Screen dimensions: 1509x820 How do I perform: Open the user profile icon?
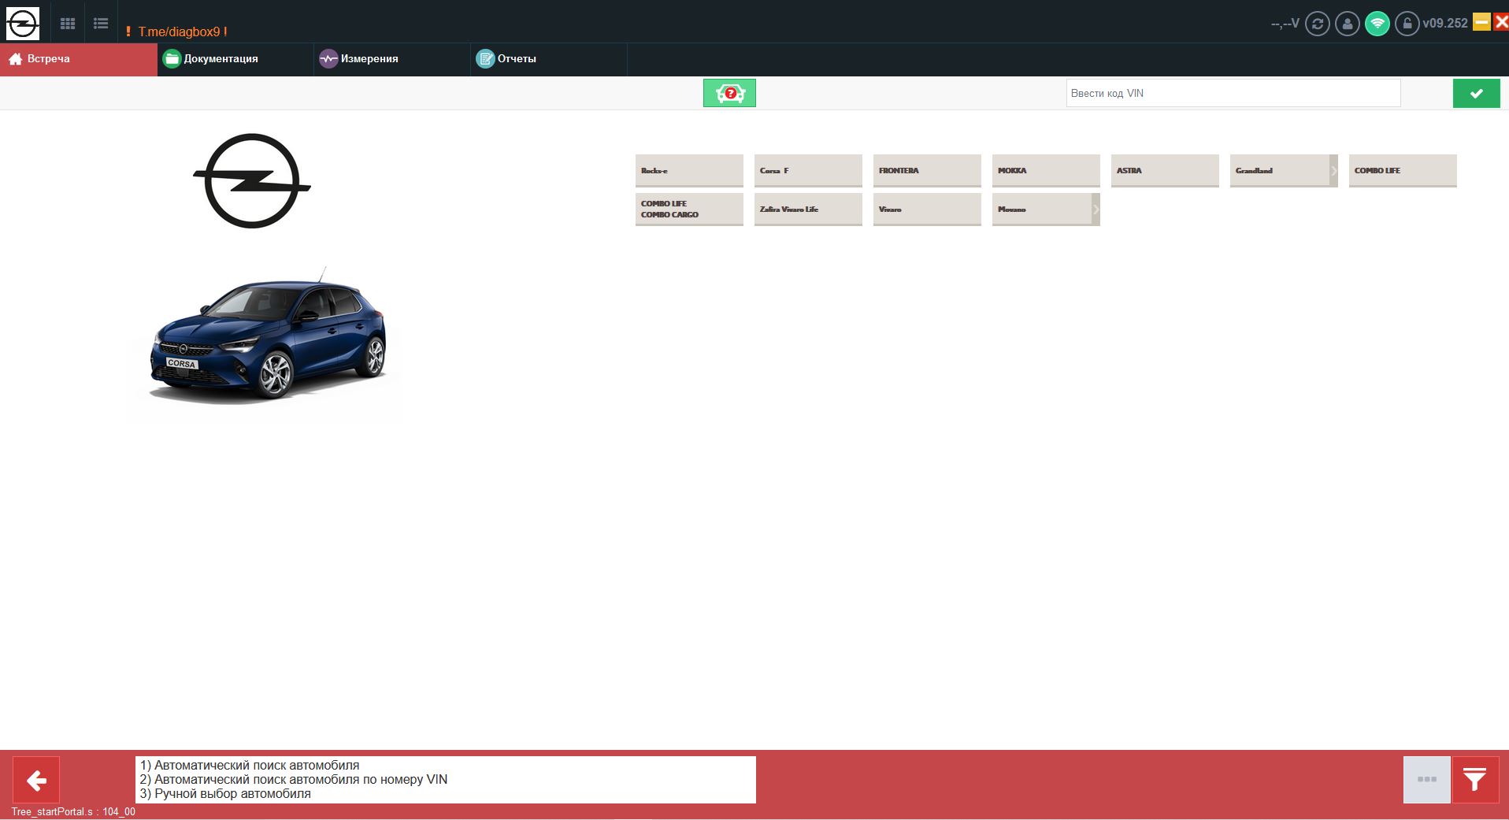tap(1348, 24)
